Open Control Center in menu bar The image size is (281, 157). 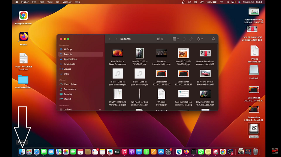point(233,2)
